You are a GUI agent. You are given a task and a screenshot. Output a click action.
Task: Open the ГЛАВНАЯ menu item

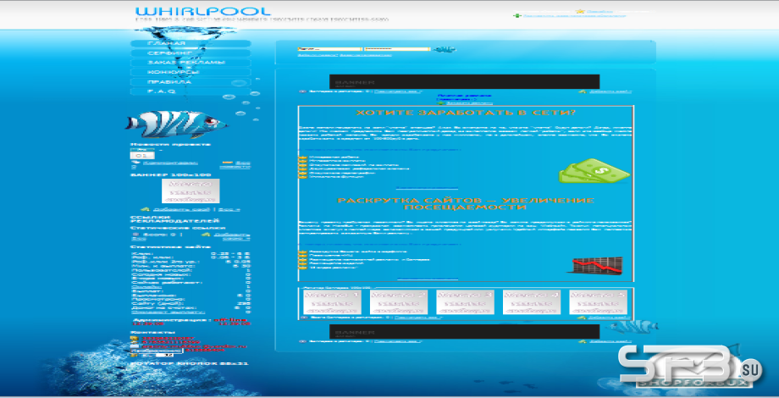tap(191, 44)
